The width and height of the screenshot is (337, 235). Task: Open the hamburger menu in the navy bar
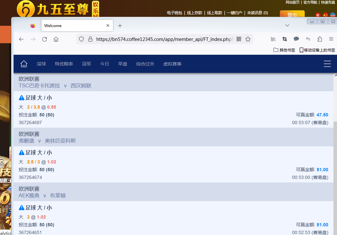point(327,64)
